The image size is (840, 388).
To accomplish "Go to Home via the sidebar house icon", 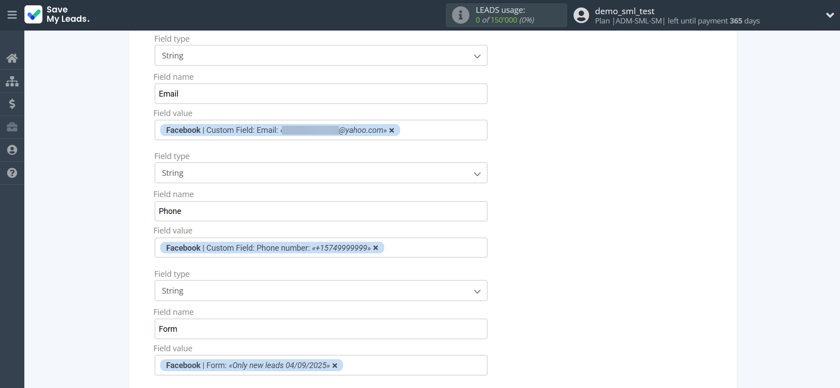I will (12, 58).
